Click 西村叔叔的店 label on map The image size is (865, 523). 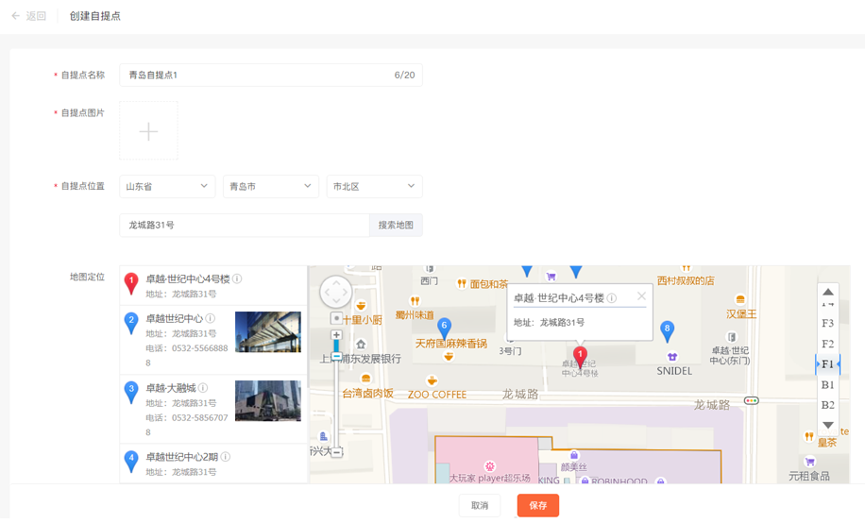click(686, 280)
